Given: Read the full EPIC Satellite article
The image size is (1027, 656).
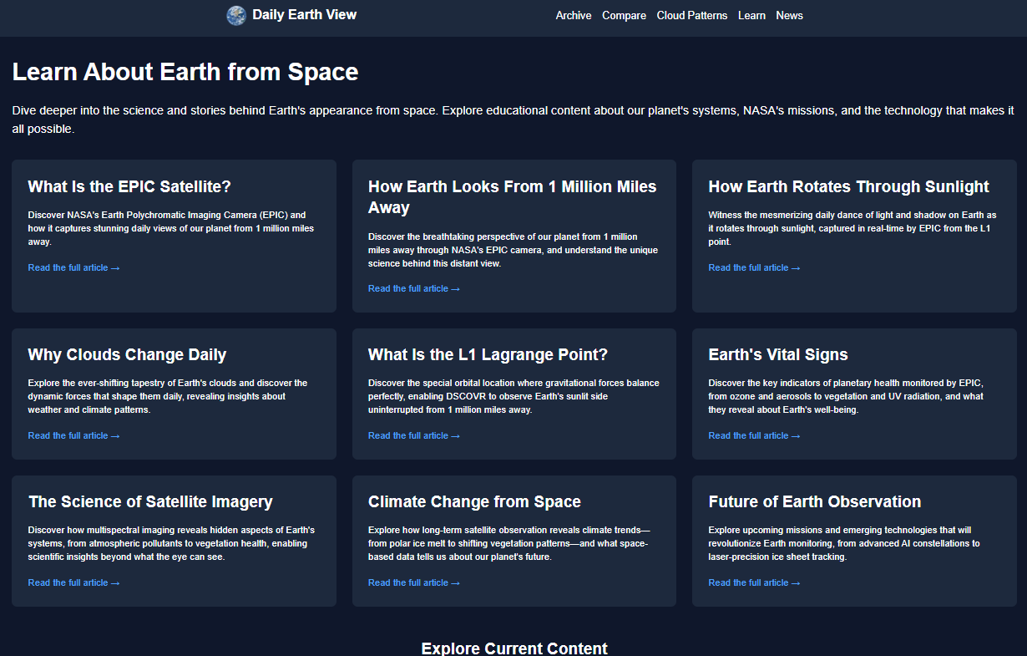Looking at the screenshot, I should (x=73, y=268).
